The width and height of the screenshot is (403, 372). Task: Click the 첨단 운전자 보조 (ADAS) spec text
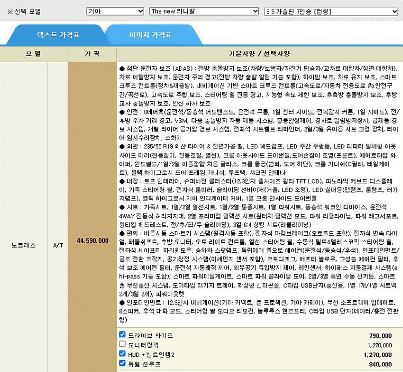click(x=156, y=68)
